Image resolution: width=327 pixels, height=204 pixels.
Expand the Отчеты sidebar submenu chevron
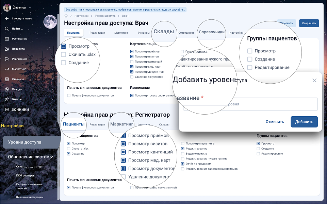(52, 99)
